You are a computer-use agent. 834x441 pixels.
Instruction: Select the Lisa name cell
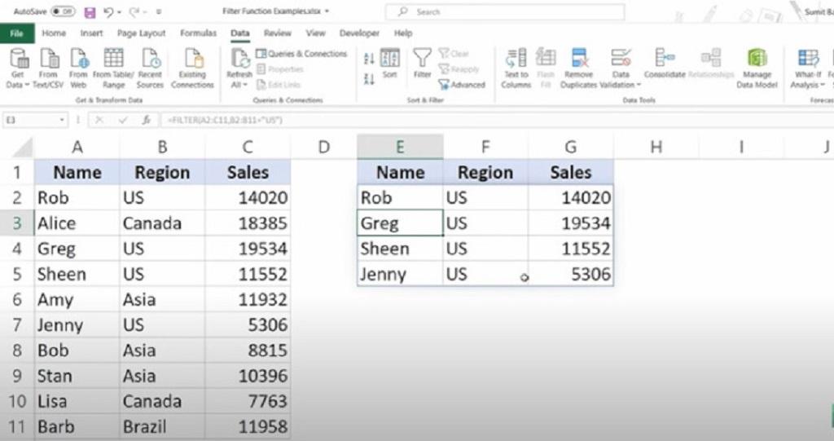(77, 401)
